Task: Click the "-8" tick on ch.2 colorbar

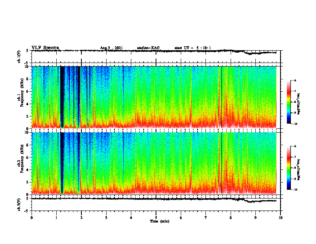Action: point(294,168)
